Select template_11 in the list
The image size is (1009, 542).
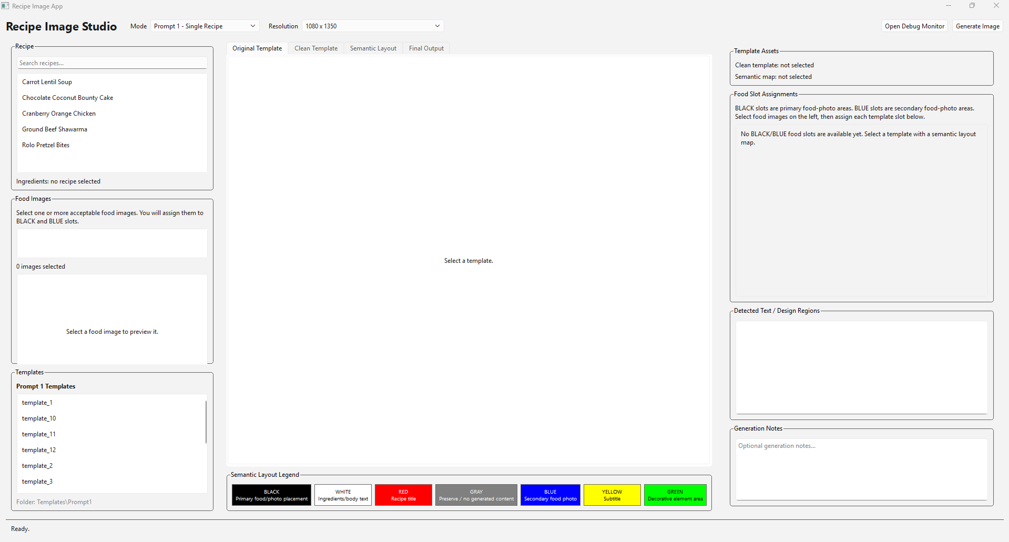click(x=111, y=434)
